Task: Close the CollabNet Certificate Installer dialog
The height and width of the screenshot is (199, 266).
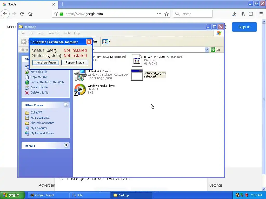Action: tap(89, 42)
